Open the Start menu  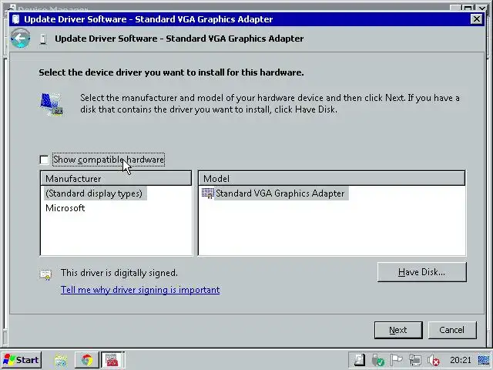tap(21, 360)
